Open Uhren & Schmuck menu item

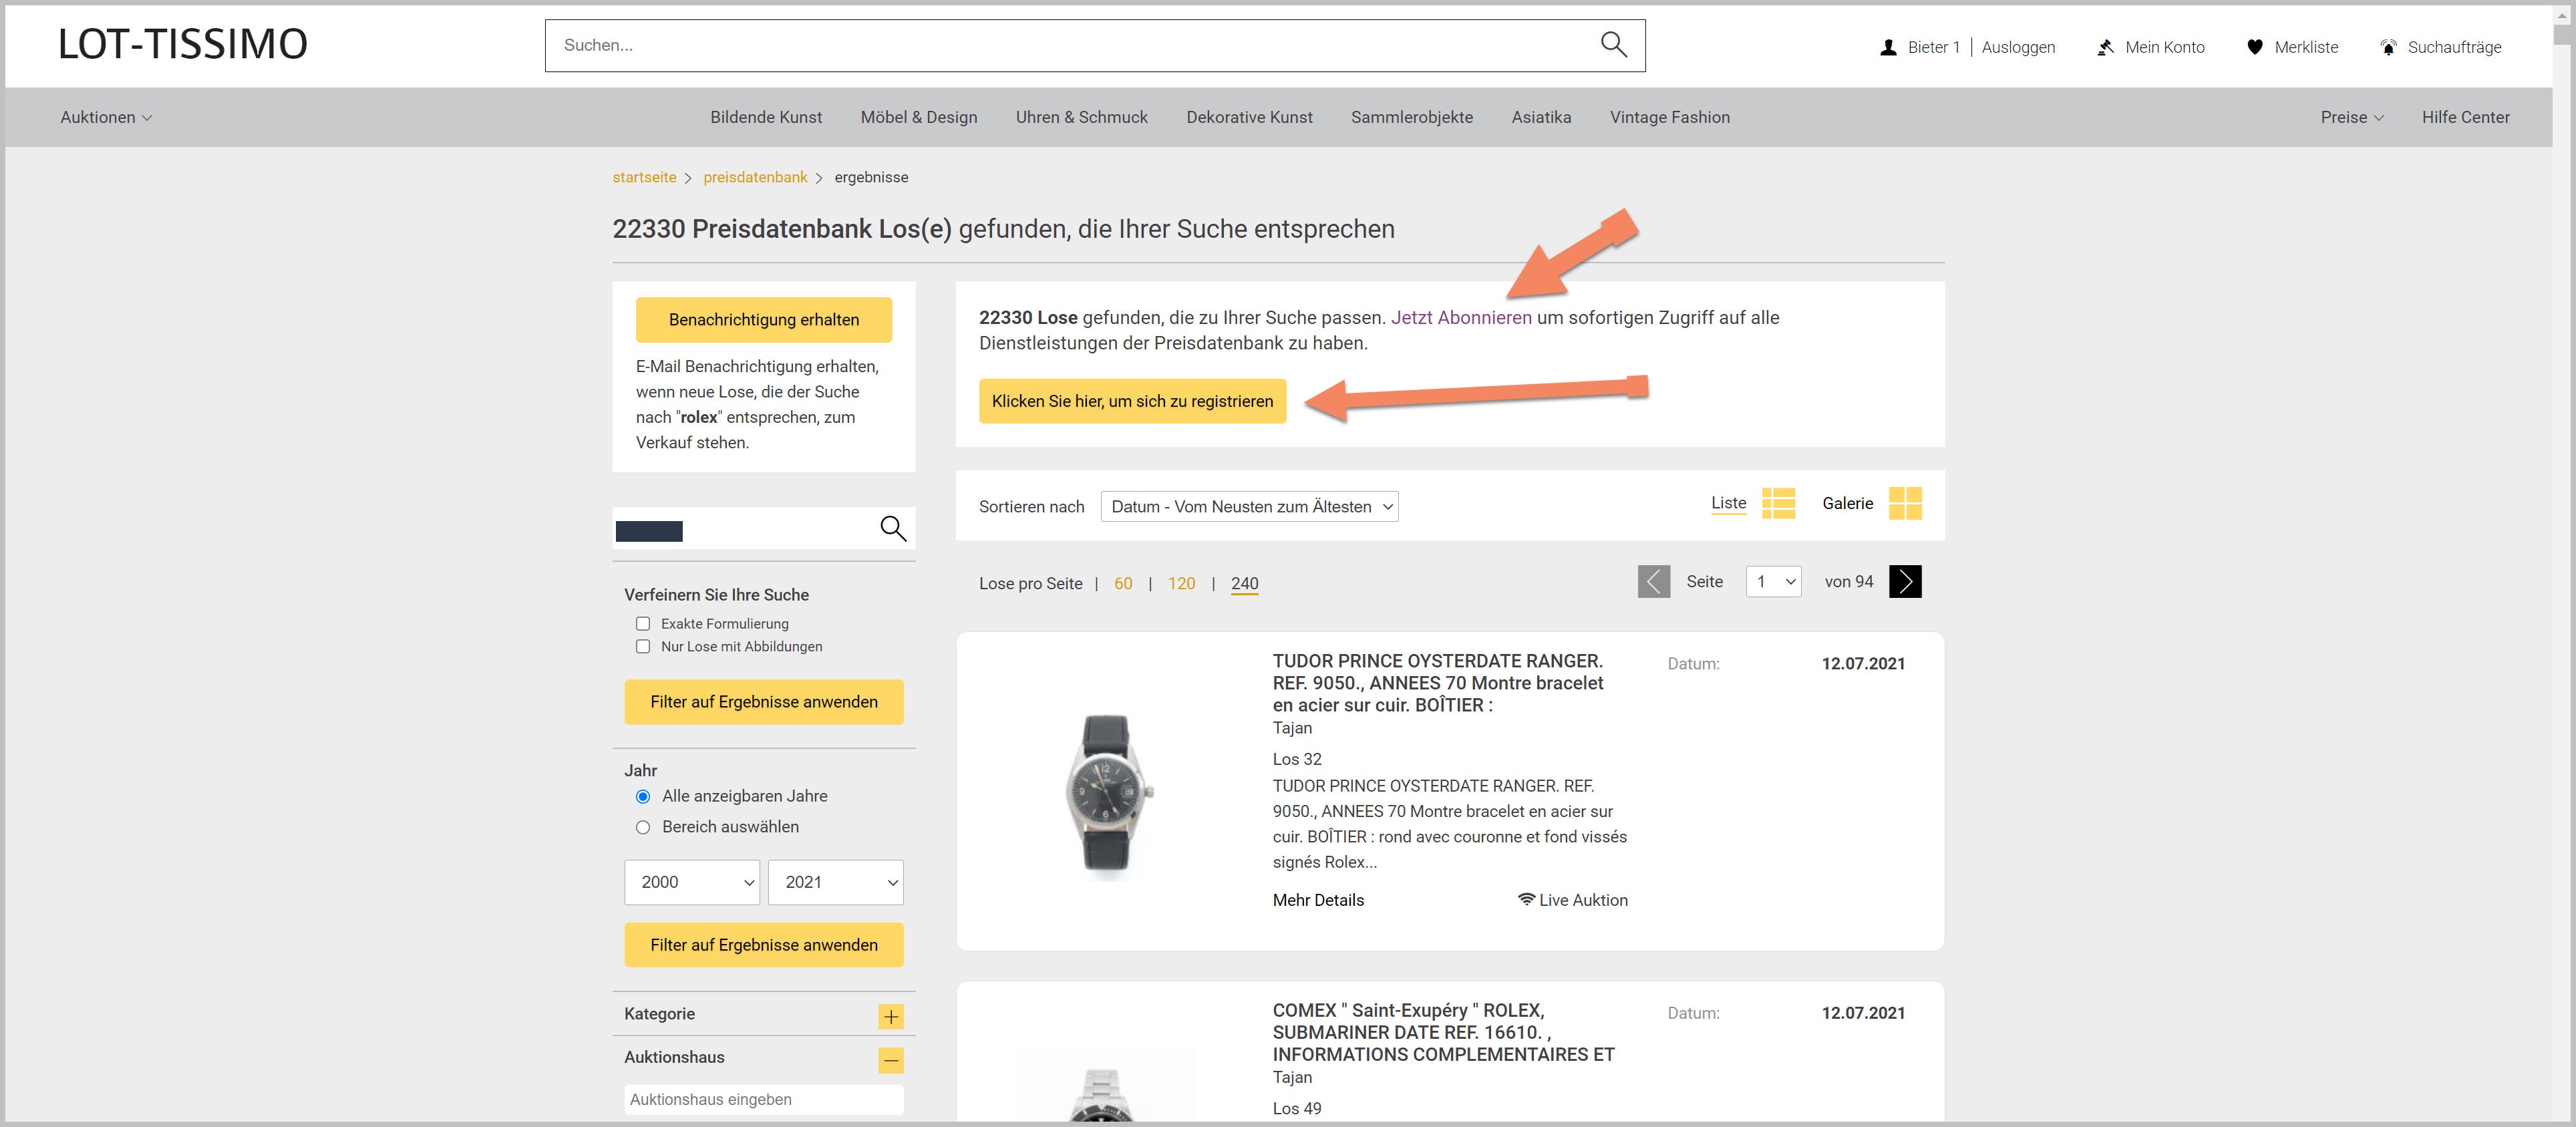pyautogui.click(x=1081, y=117)
